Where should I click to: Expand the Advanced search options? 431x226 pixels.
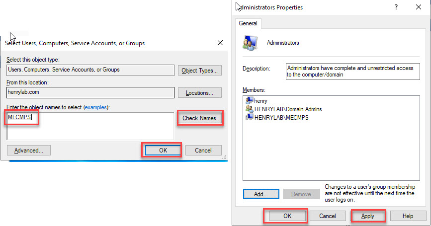coord(28,150)
